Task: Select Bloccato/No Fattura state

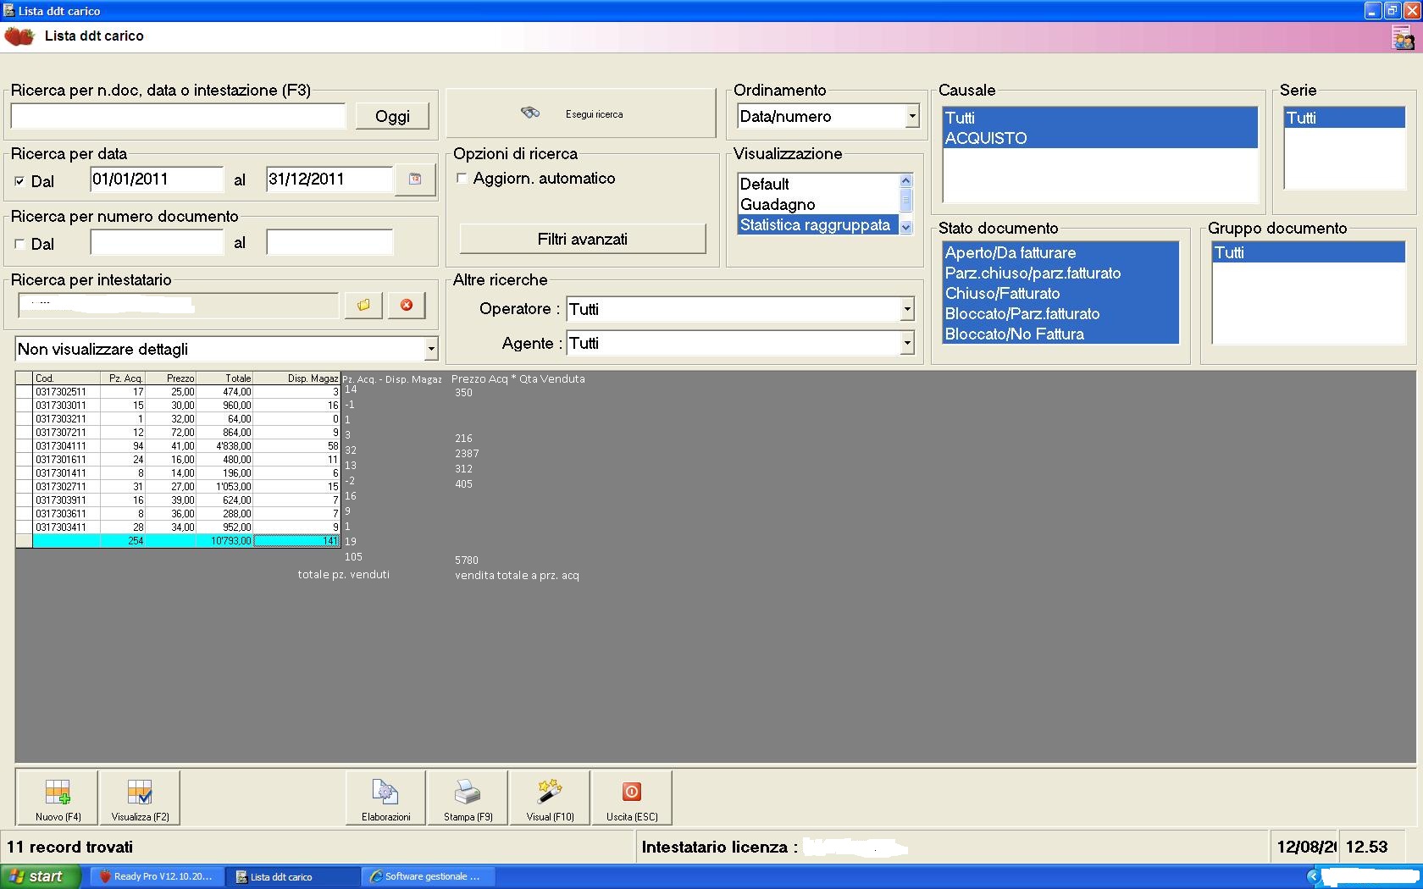Action: [1060, 334]
